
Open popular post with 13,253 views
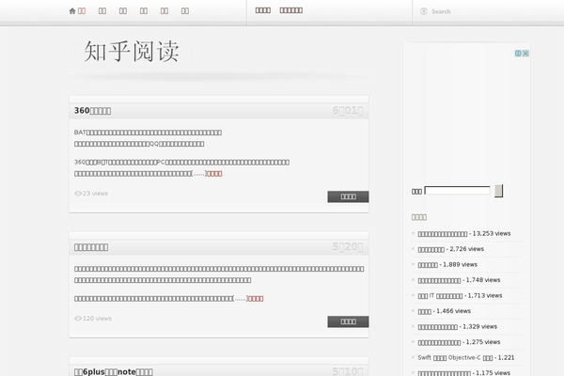click(443, 234)
